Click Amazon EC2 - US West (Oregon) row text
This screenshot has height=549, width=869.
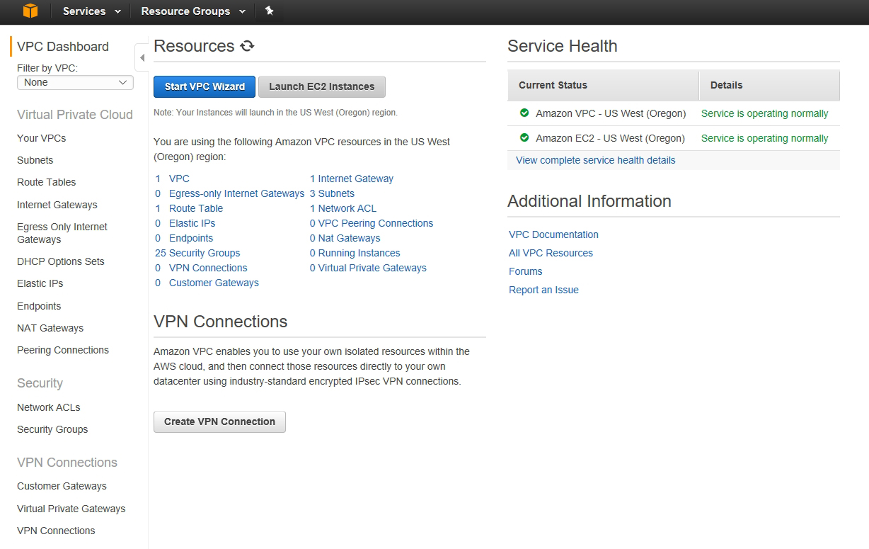[x=611, y=138]
